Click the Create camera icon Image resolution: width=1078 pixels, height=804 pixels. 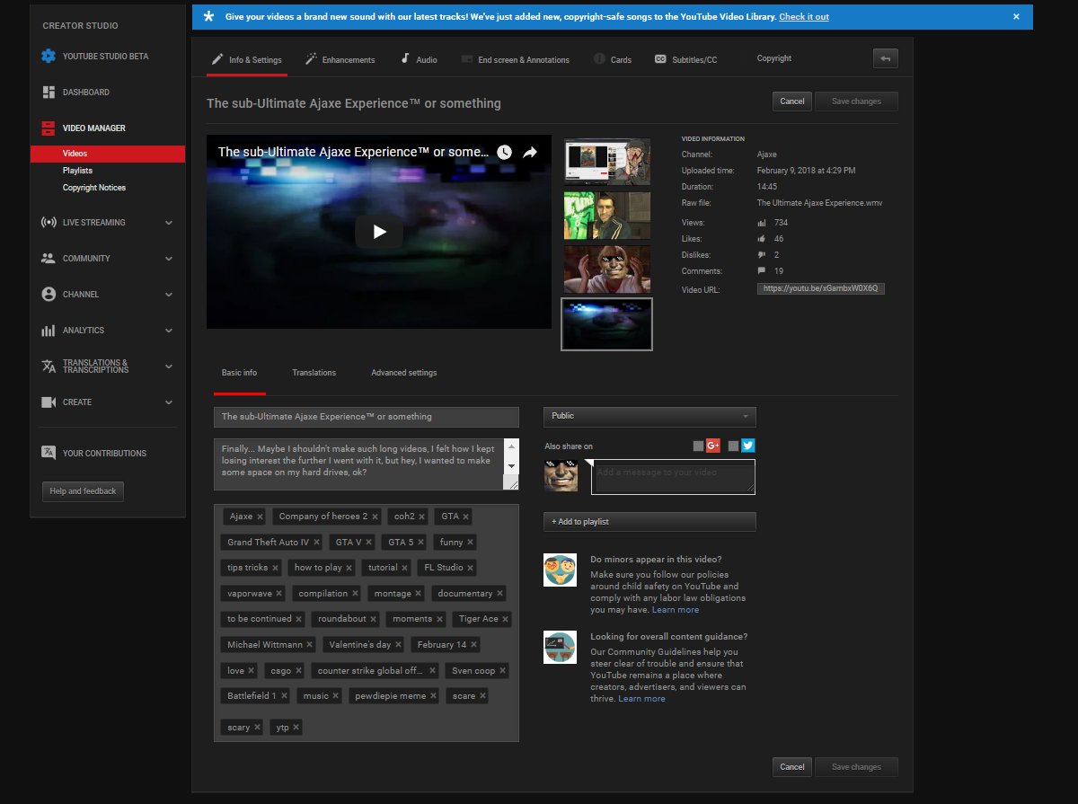coord(49,402)
